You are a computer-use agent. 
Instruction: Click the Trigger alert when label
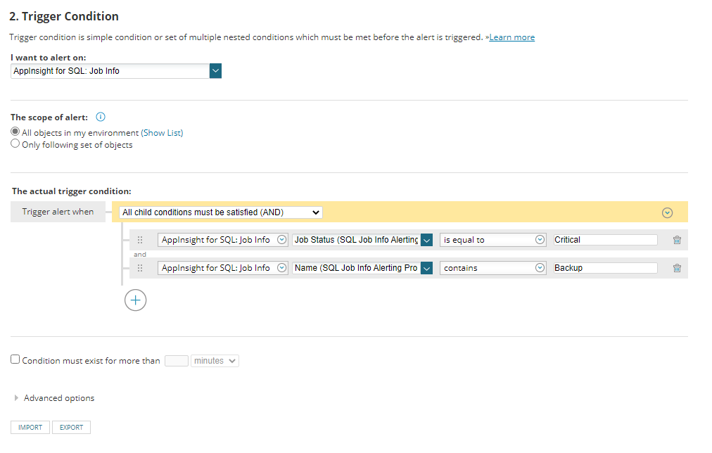(x=58, y=212)
